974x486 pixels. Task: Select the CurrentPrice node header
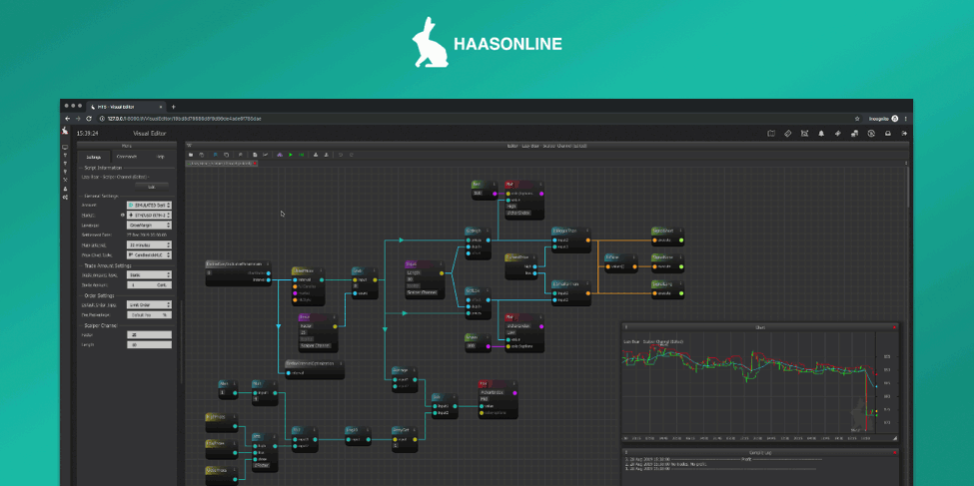[x=523, y=256]
